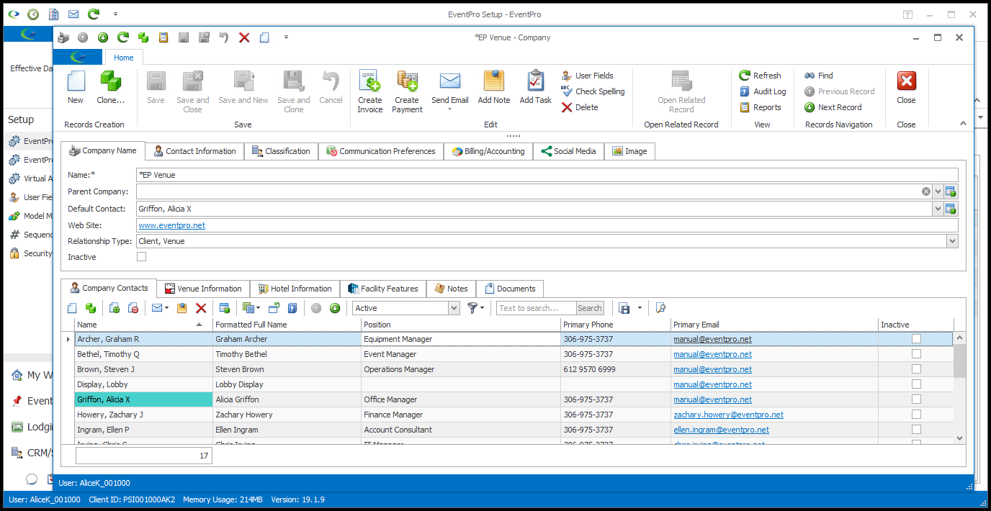Go to Next Record in the ribbon
The height and width of the screenshot is (511, 991).
(x=833, y=107)
